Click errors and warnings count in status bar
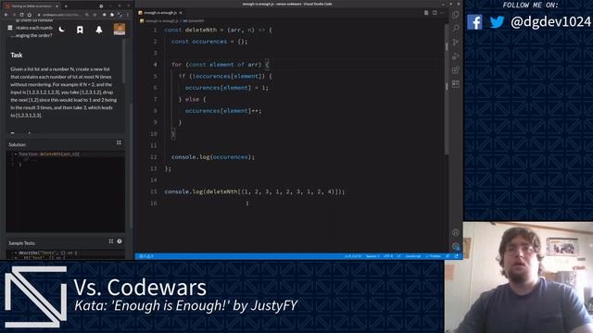The width and height of the screenshot is (593, 333). (x=146, y=256)
